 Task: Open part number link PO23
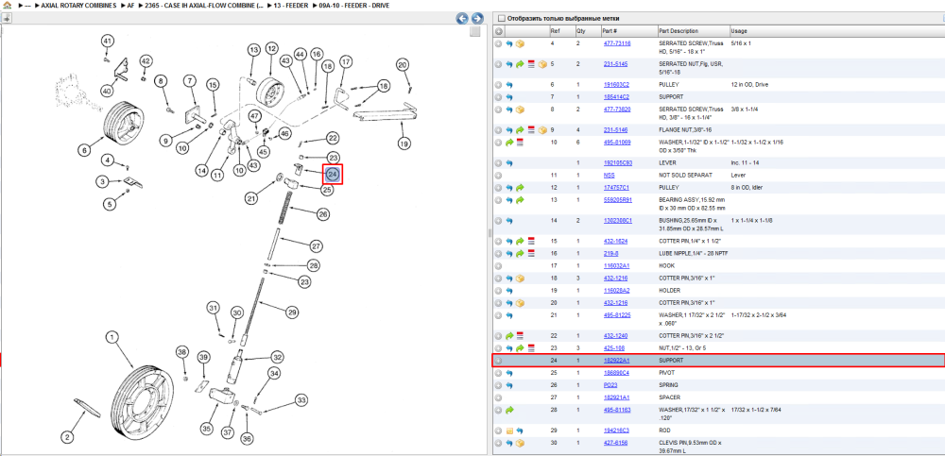pyautogui.click(x=610, y=385)
